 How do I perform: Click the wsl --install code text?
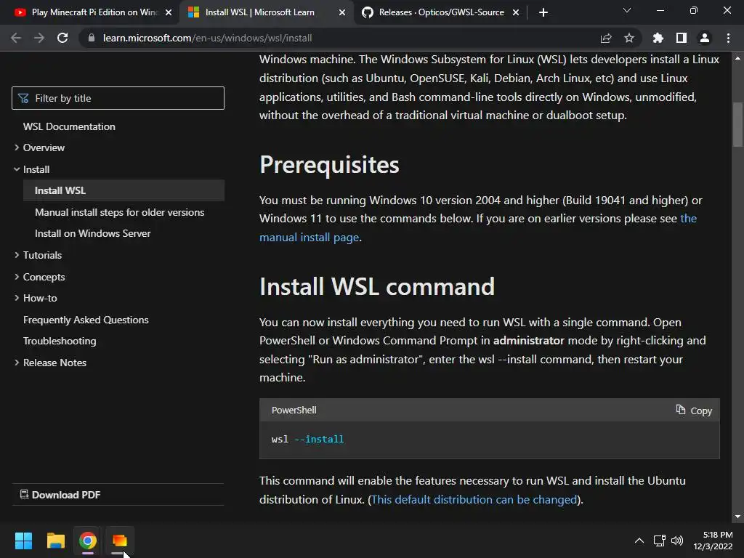point(307,440)
